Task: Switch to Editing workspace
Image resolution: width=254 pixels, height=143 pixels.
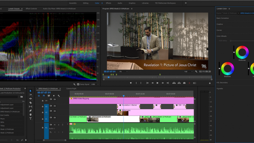Action: [x=86, y=3]
